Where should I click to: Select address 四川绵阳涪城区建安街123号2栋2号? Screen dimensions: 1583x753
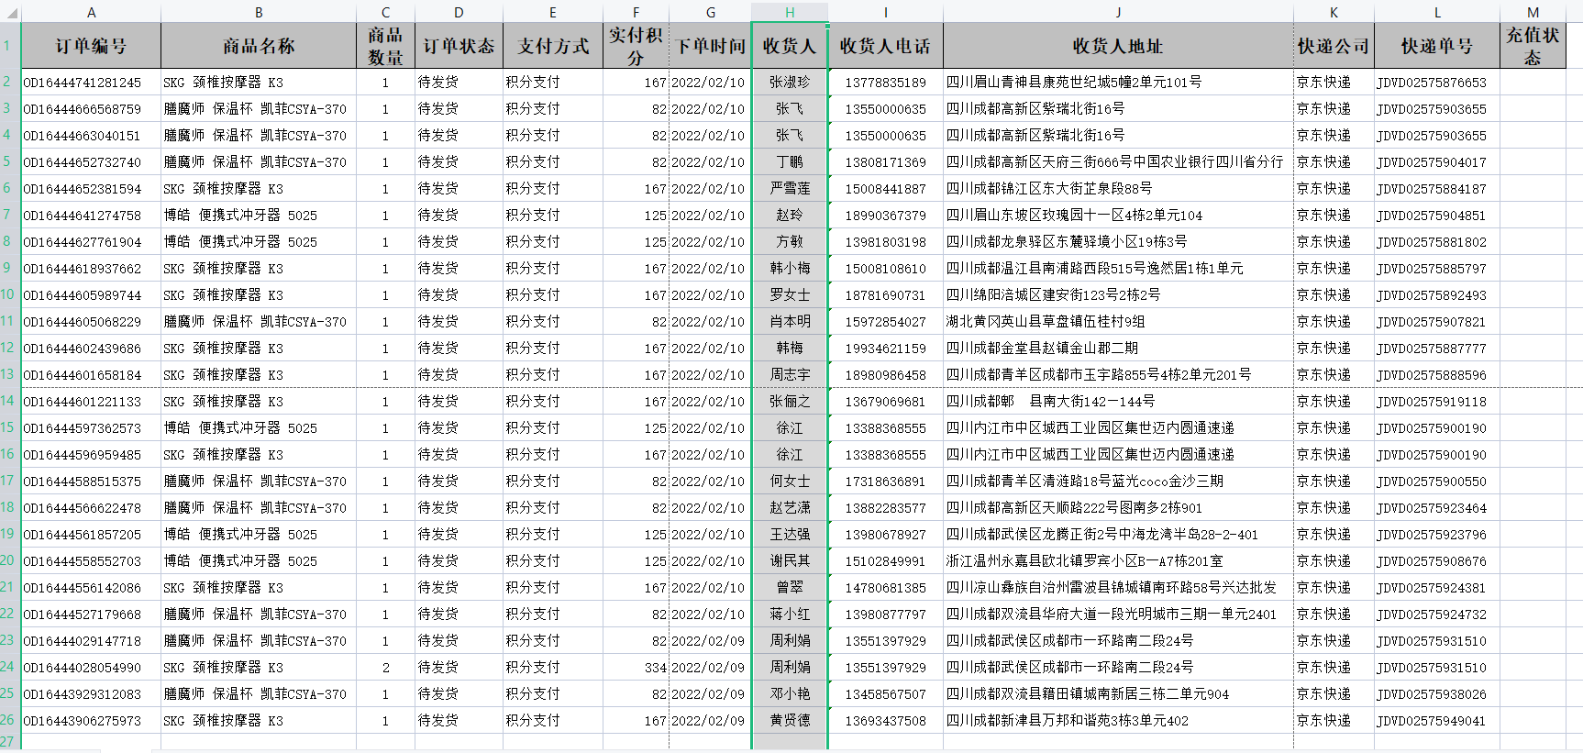1118,295
